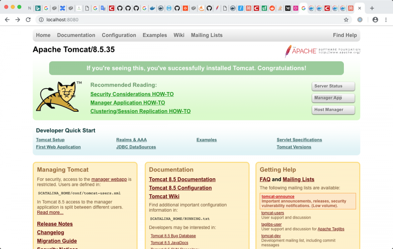Open the Tomcat Wiki link
The height and width of the screenshot is (249, 393).
pos(164,196)
